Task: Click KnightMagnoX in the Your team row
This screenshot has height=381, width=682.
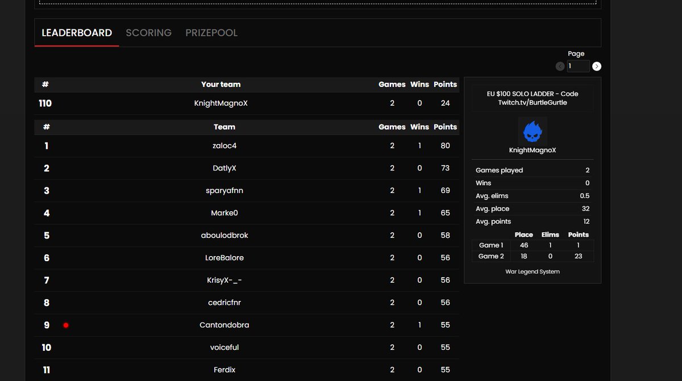Action: 221,103
